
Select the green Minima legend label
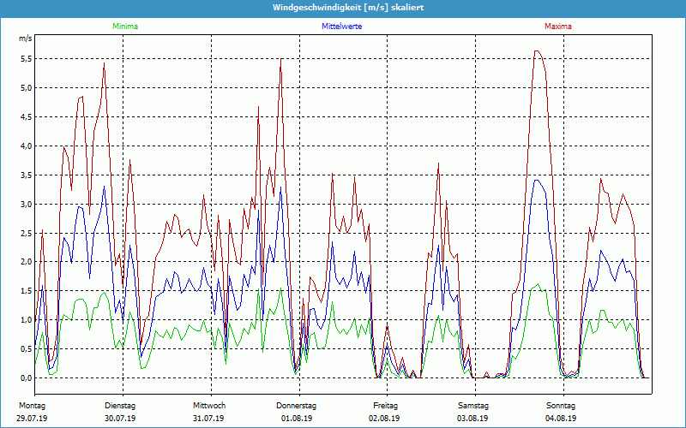click(x=125, y=27)
